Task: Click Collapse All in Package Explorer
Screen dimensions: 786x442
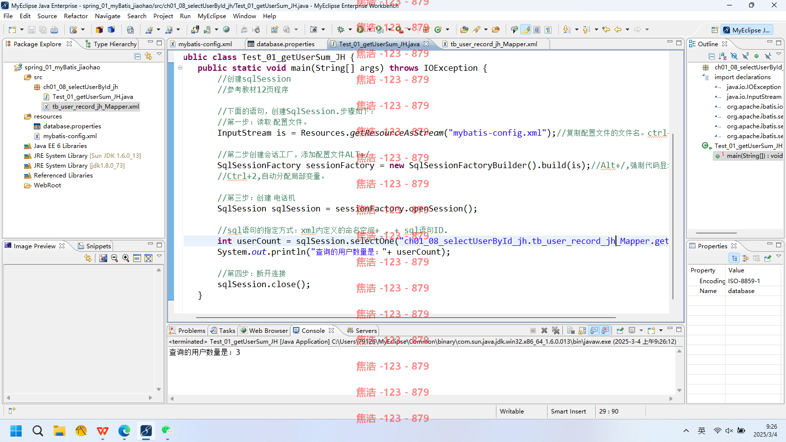Action: 138,57
